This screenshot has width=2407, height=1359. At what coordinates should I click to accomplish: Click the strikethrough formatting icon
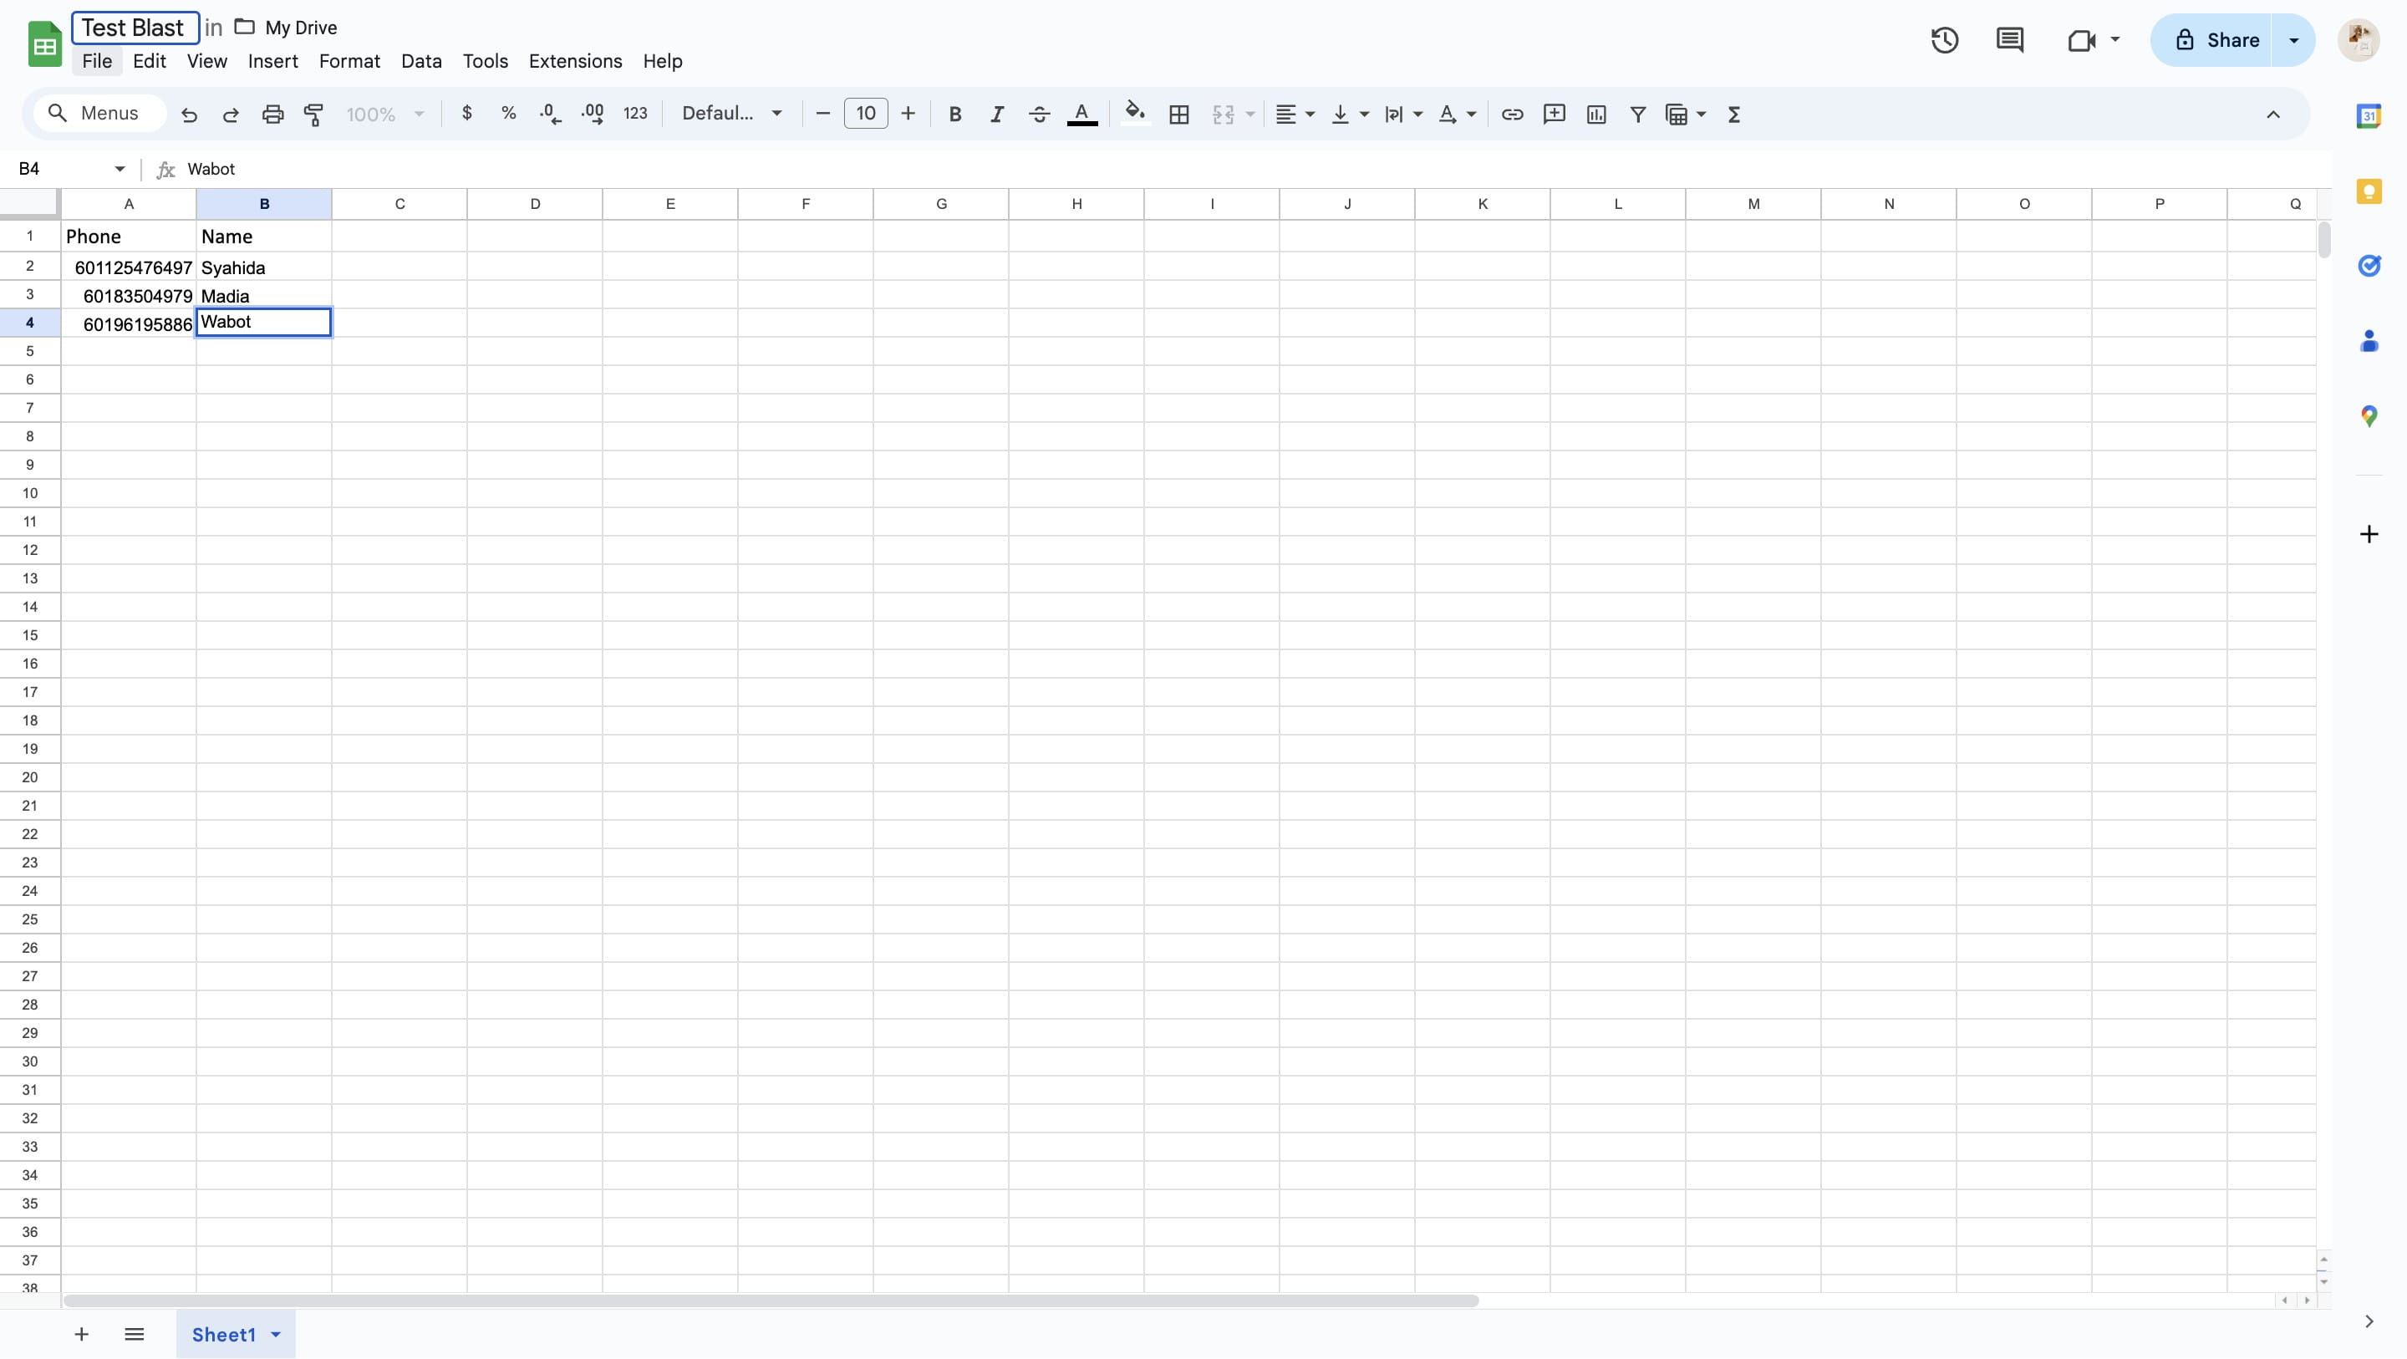[1038, 113]
